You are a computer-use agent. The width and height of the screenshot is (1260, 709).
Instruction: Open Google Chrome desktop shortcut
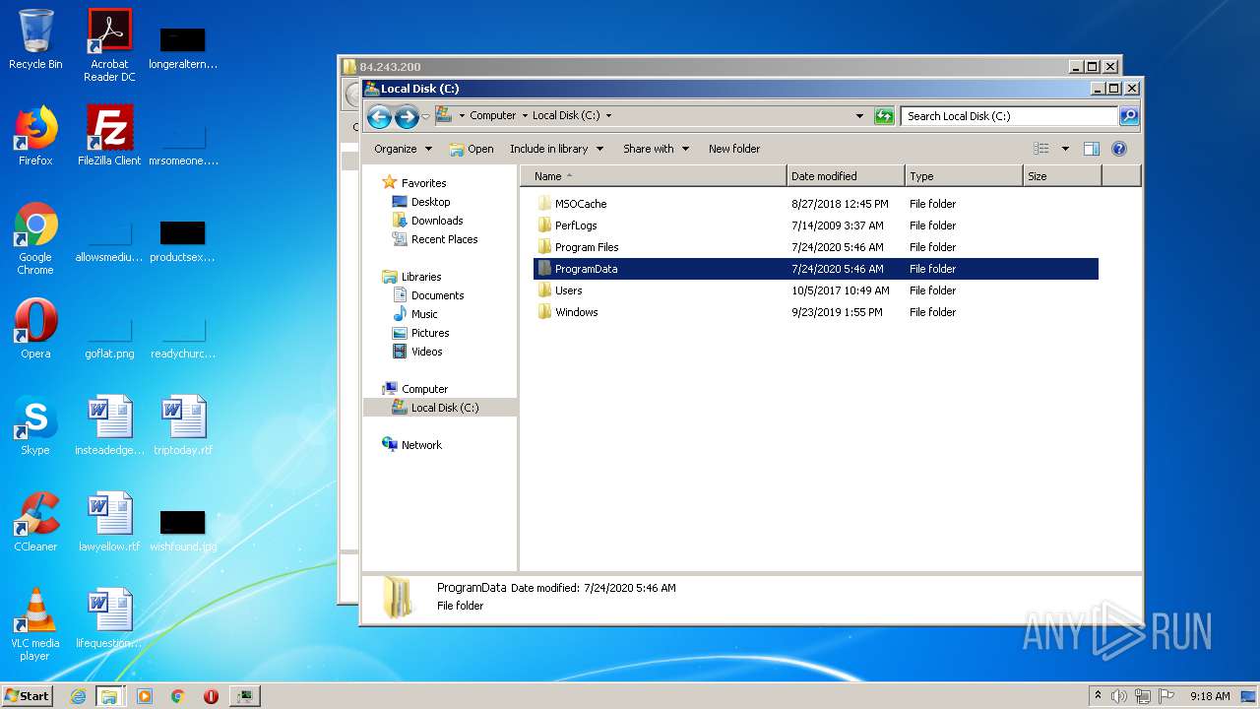[35, 238]
